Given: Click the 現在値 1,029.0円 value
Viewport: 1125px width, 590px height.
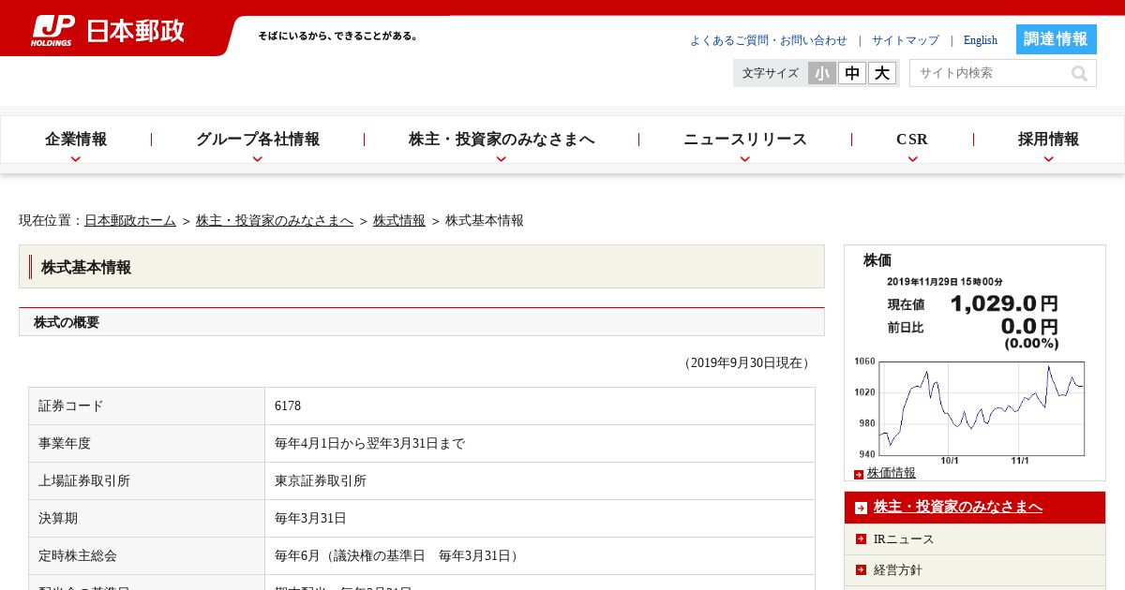Looking at the screenshot, I should [1004, 303].
